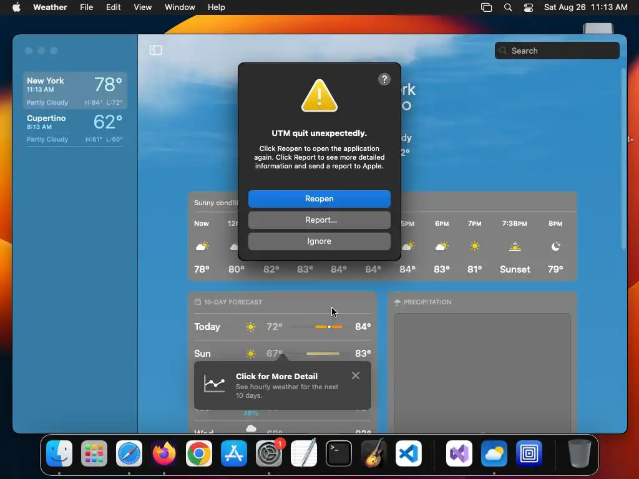
Task: Click the Today forecast row
Action: (283, 327)
